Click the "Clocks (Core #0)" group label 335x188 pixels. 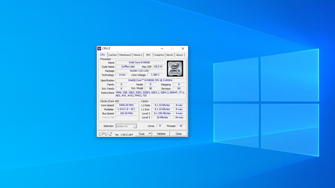pyautogui.click(x=110, y=101)
